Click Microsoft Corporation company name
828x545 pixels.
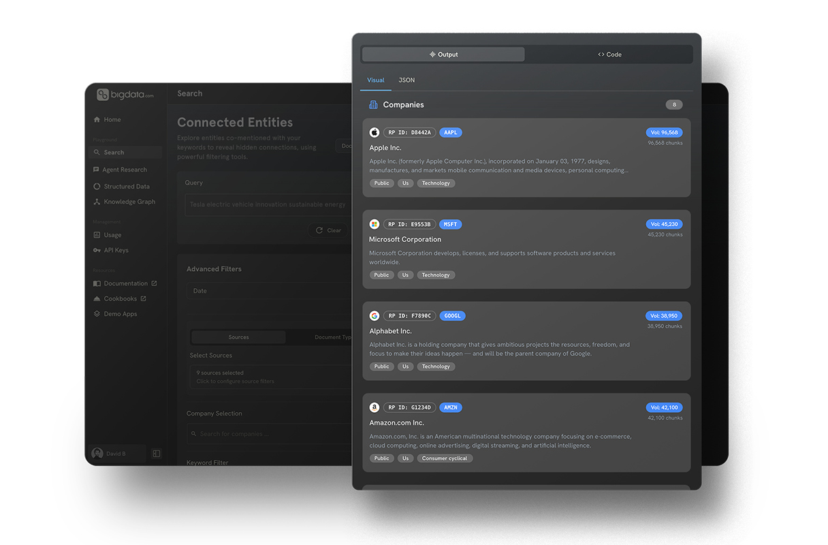click(405, 240)
